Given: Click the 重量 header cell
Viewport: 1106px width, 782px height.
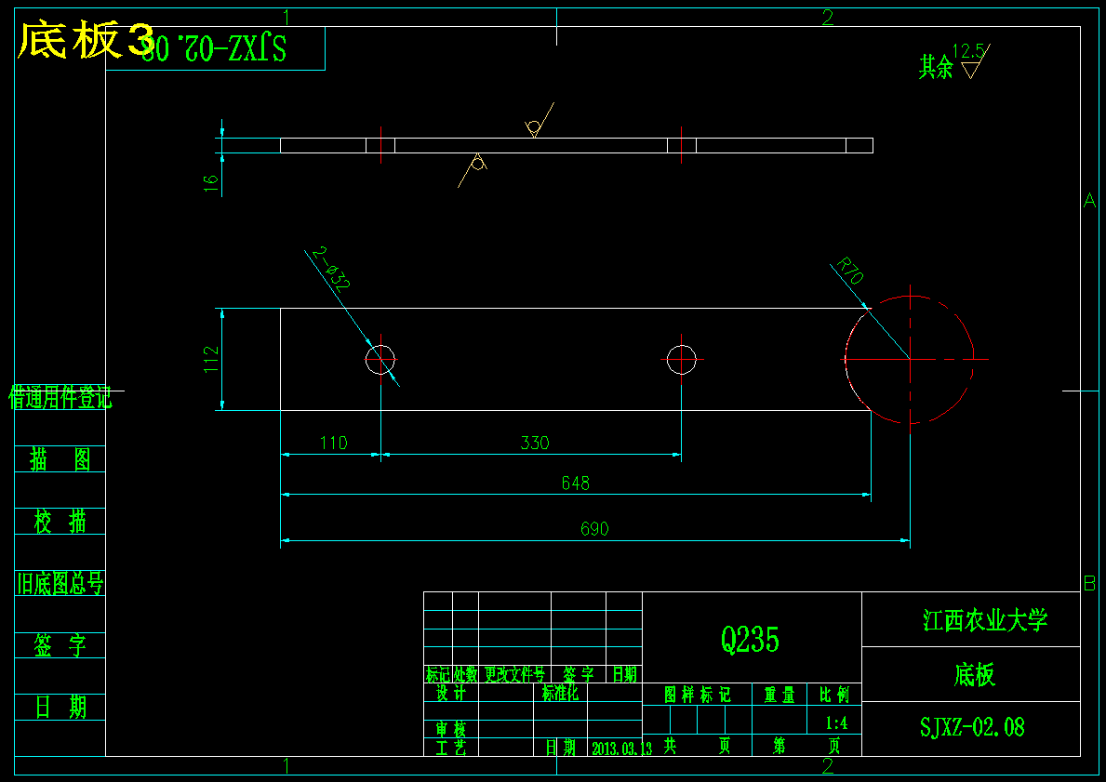Looking at the screenshot, I should [x=780, y=695].
